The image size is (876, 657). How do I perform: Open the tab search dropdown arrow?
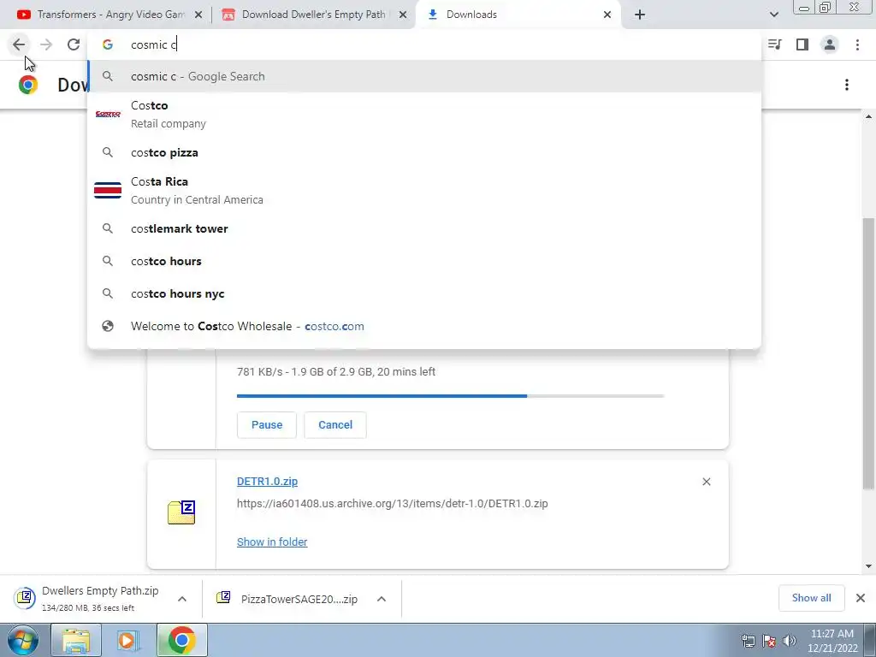coord(773,15)
